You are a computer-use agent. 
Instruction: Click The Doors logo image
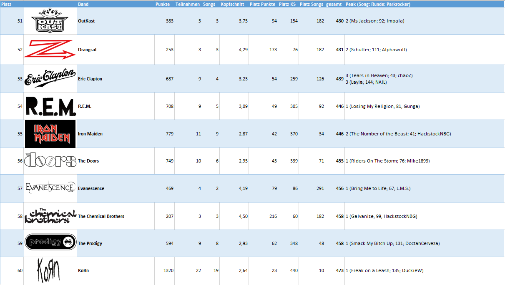click(x=50, y=161)
